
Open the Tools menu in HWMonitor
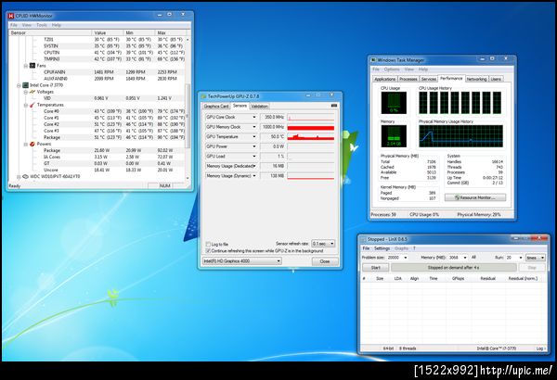[42, 25]
